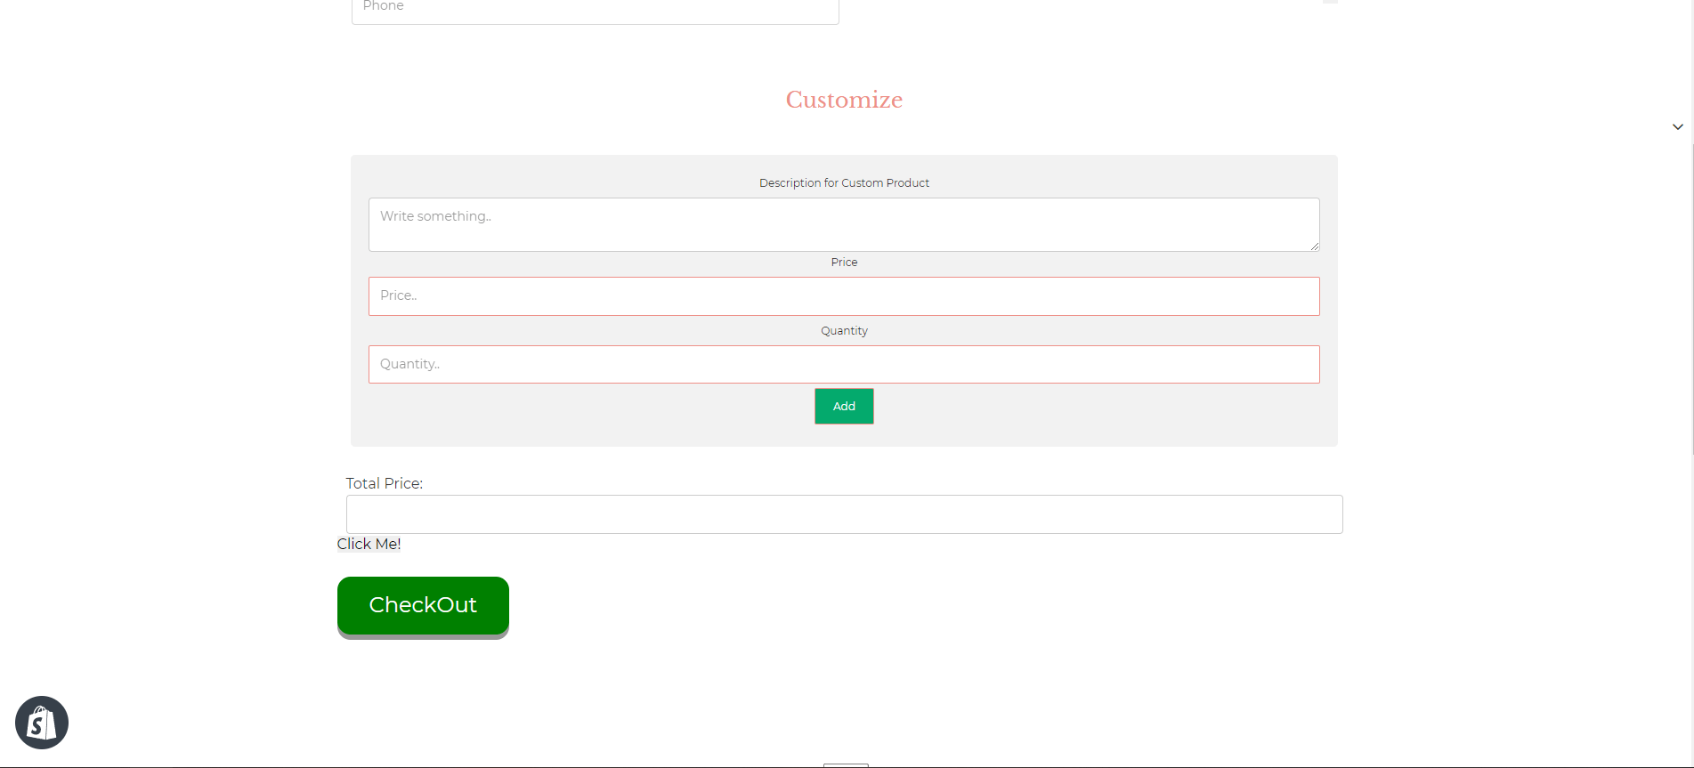Select the Quantity input box

click(x=843, y=365)
